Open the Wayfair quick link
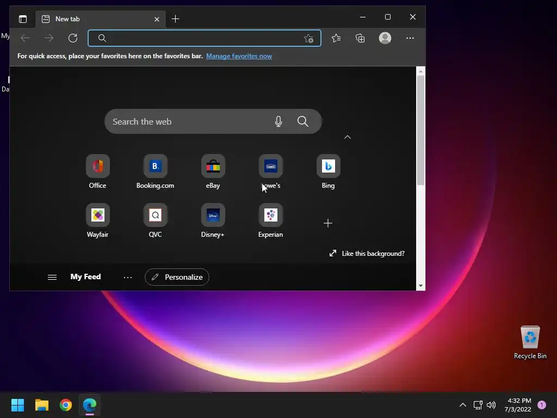Screen dimensions: 557x418 coord(98,221)
